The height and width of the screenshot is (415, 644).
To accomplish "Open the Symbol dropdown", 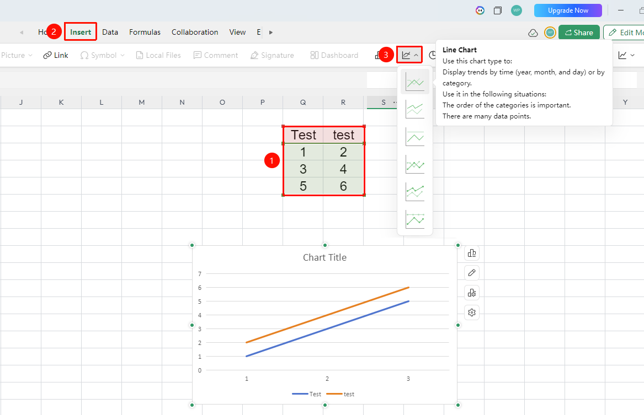I will click(103, 55).
